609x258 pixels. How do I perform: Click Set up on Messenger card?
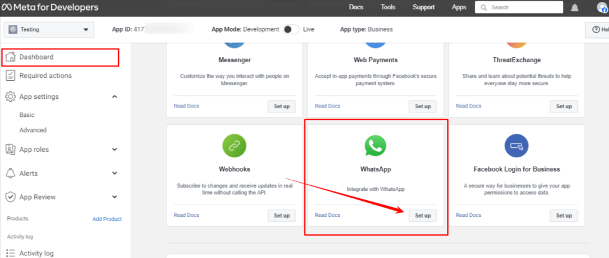(x=282, y=106)
